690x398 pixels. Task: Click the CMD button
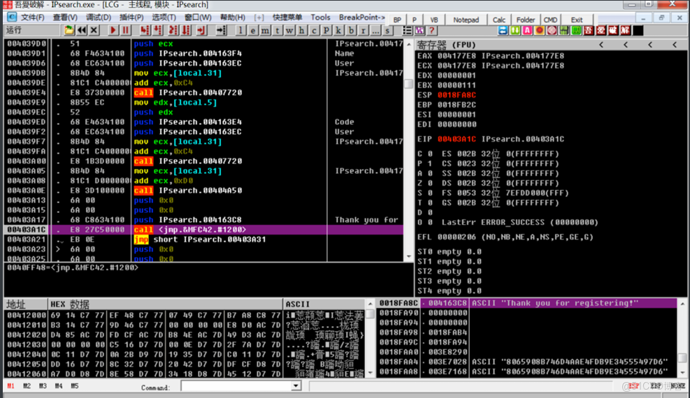tap(550, 20)
